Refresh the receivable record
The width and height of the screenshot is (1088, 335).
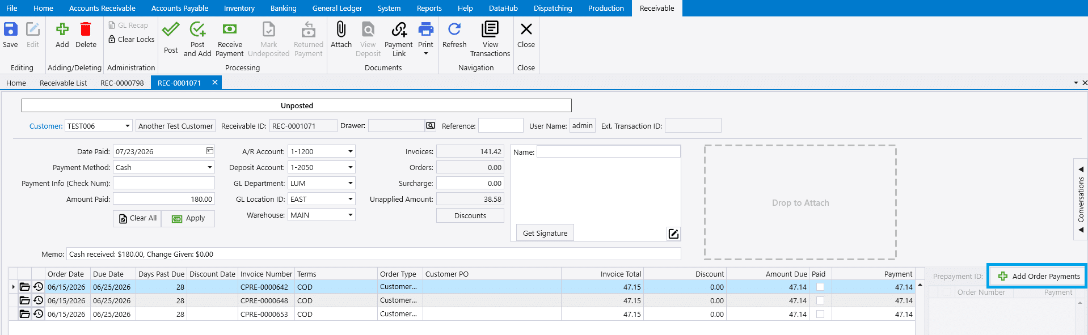point(454,29)
